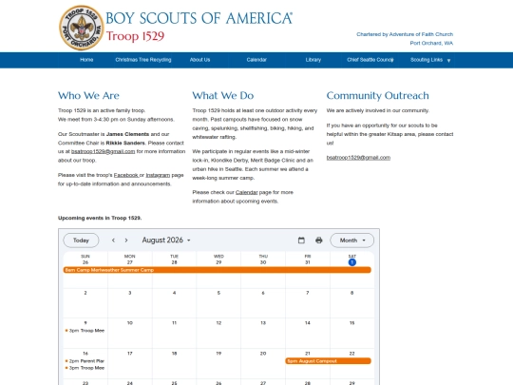Select calendar day 12 cell

218,334
